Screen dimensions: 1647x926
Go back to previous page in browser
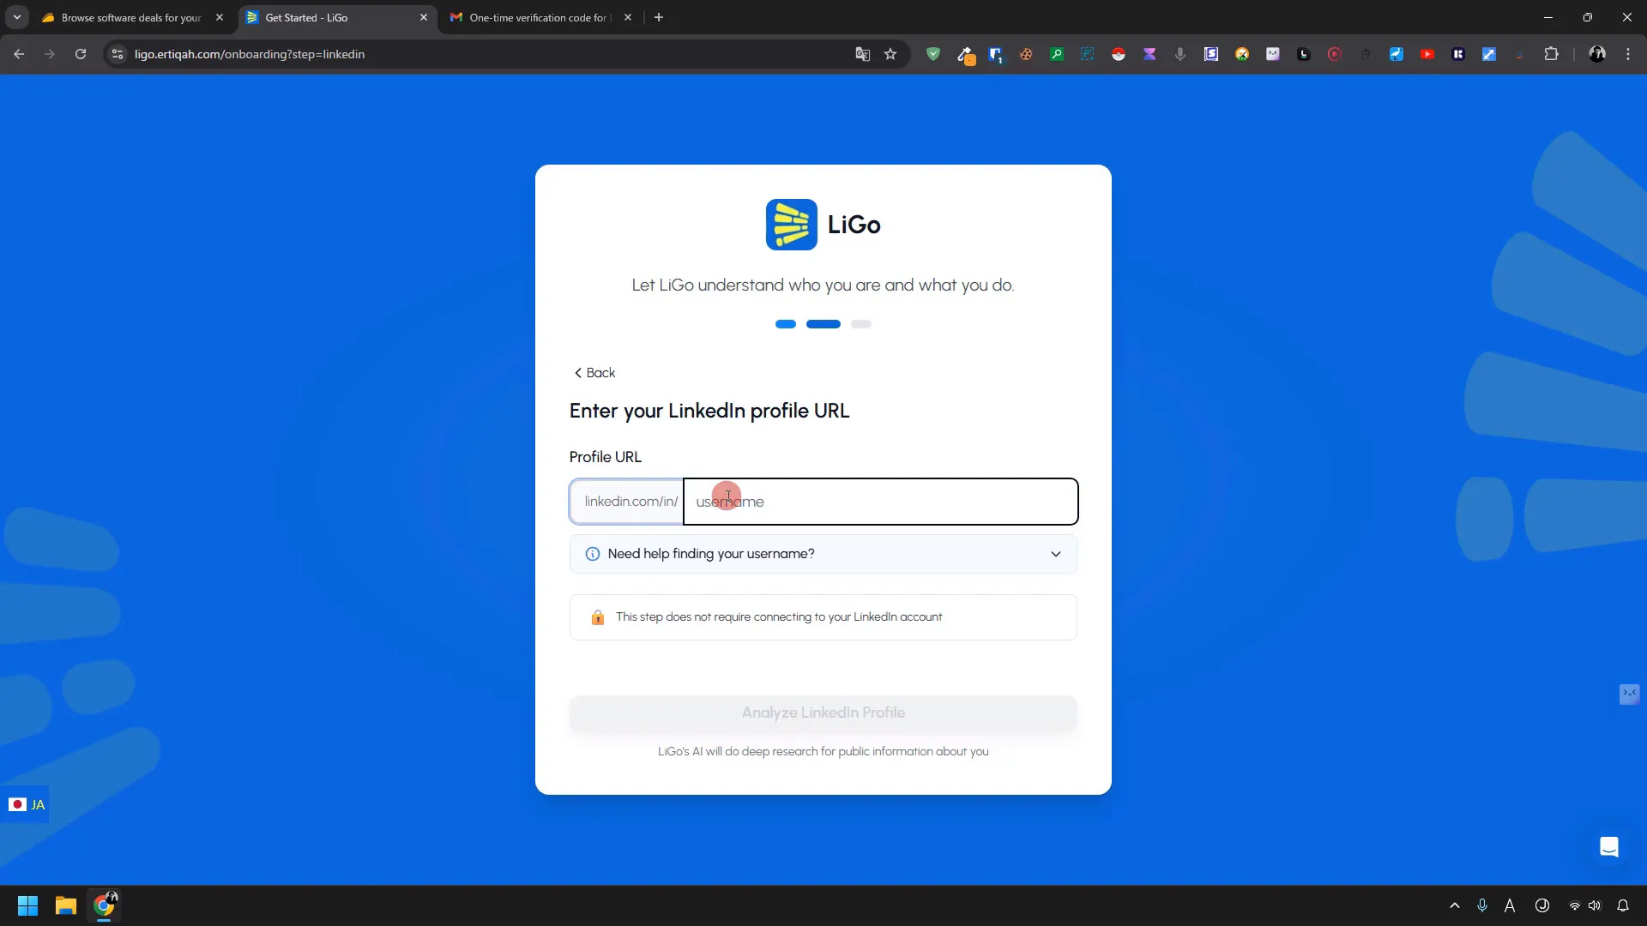[19, 54]
